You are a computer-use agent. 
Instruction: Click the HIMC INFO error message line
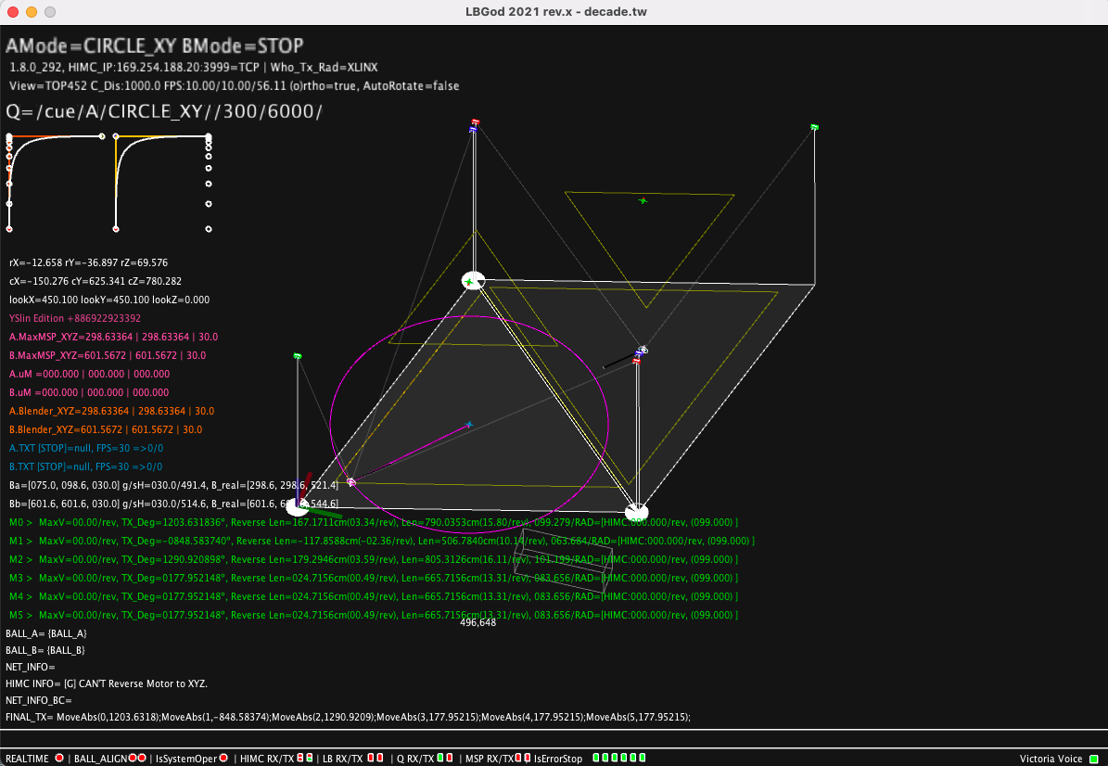tap(107, 684)
